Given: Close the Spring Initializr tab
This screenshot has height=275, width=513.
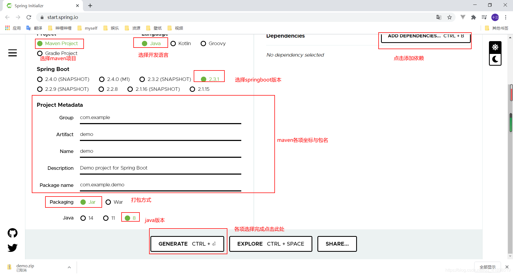Looking at the screenshot, I should tap(77, 6).
